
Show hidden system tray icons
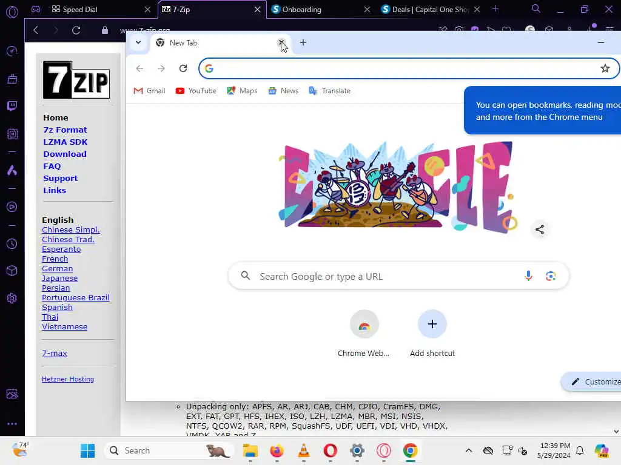[469, 450]
